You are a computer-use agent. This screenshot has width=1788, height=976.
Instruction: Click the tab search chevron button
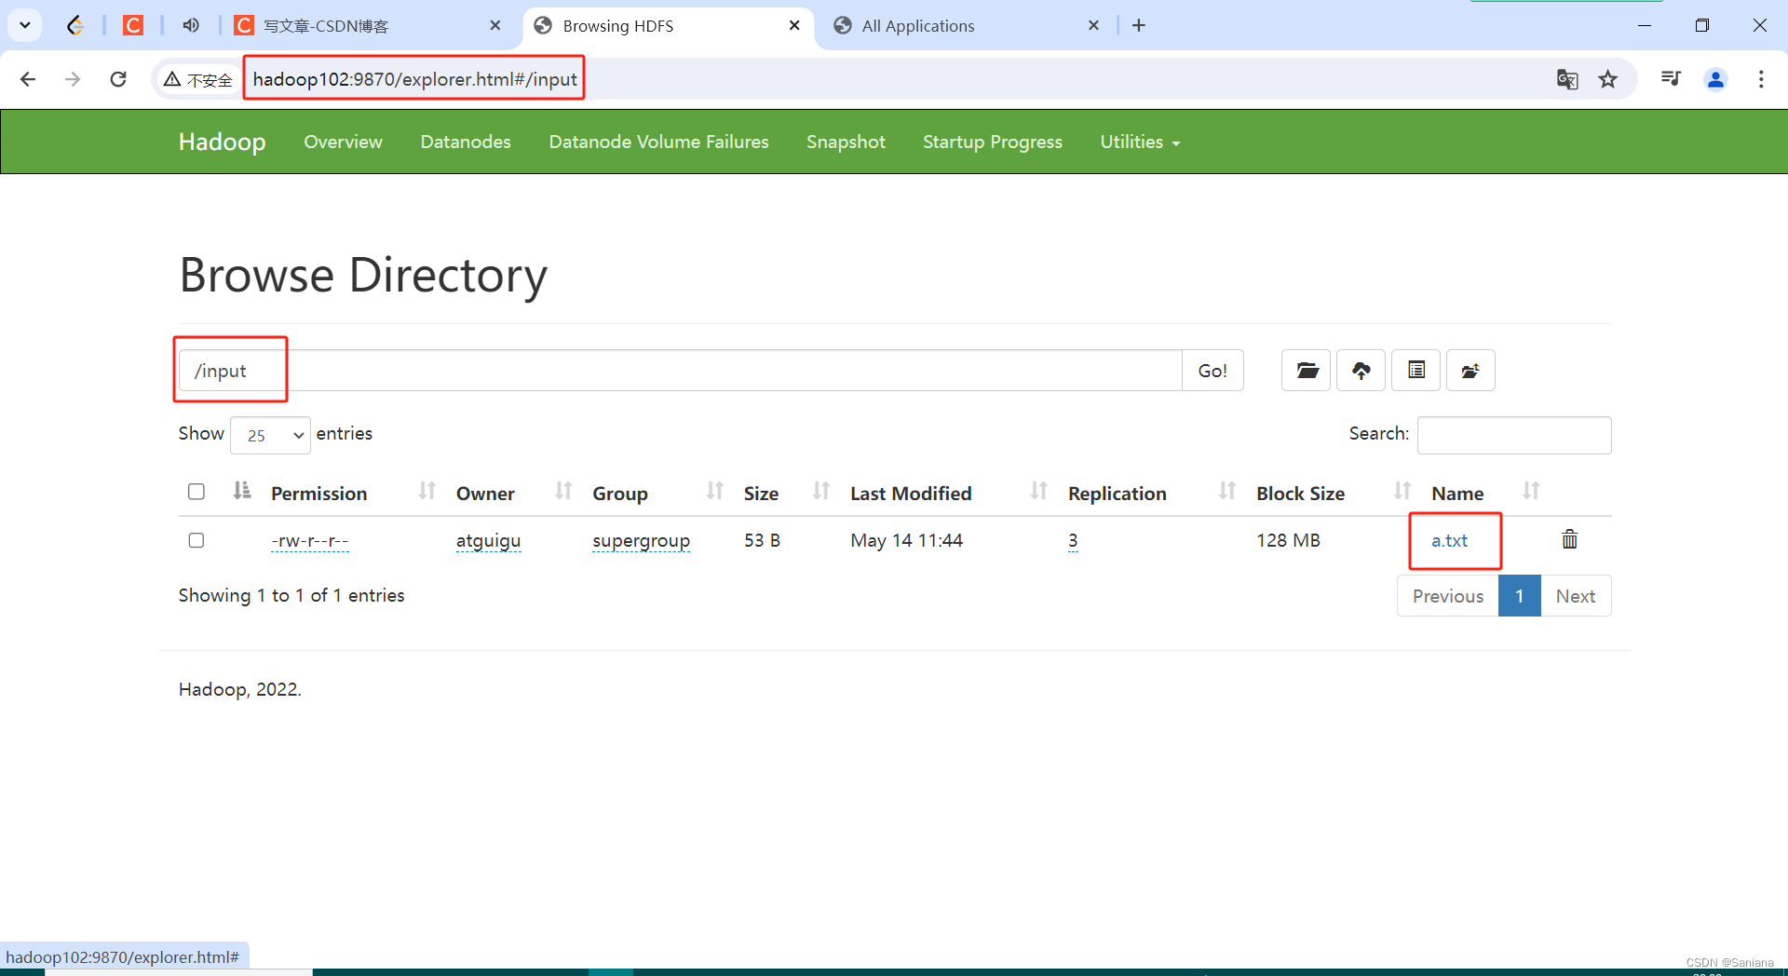pos(25,25)
